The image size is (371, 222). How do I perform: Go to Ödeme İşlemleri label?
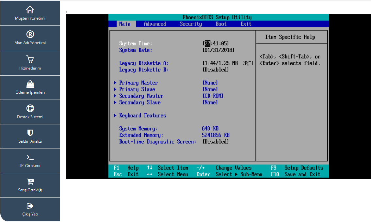(30, 92)
